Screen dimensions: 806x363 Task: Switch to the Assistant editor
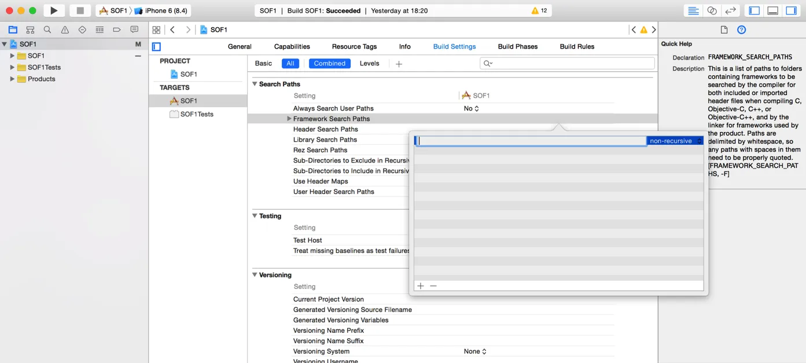point(712,10)
